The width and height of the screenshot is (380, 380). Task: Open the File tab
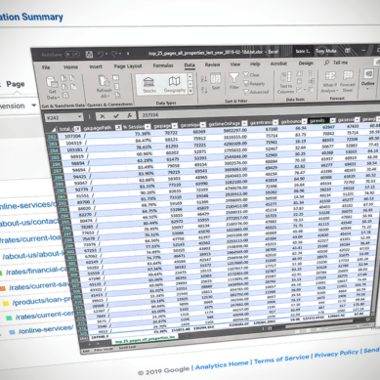pos(46,67)
